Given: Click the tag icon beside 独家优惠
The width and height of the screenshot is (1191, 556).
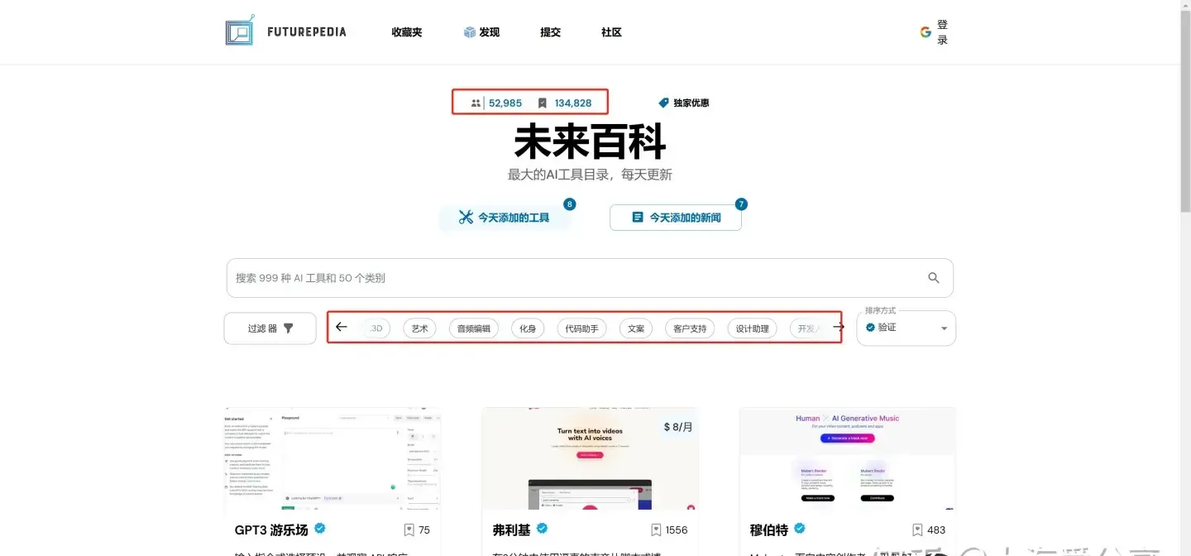Looking at the screenshot, I should point(663,103).
